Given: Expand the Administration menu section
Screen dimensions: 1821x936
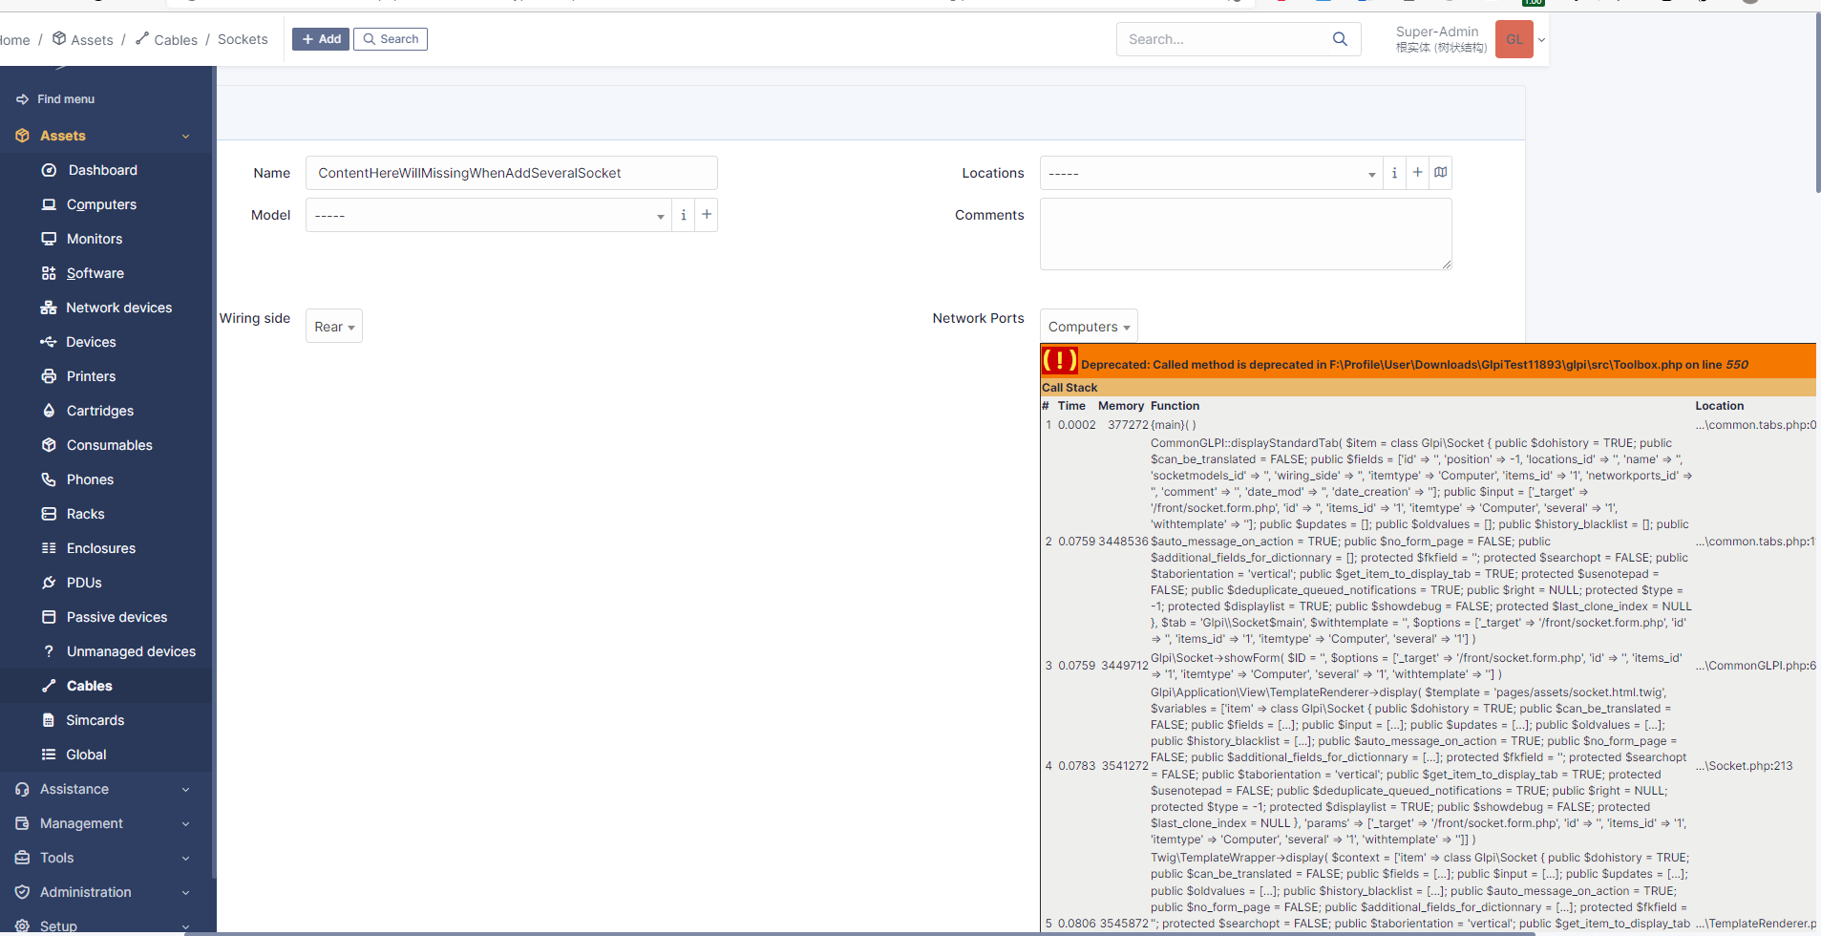Looking at the screenshot, I should 185,893.
